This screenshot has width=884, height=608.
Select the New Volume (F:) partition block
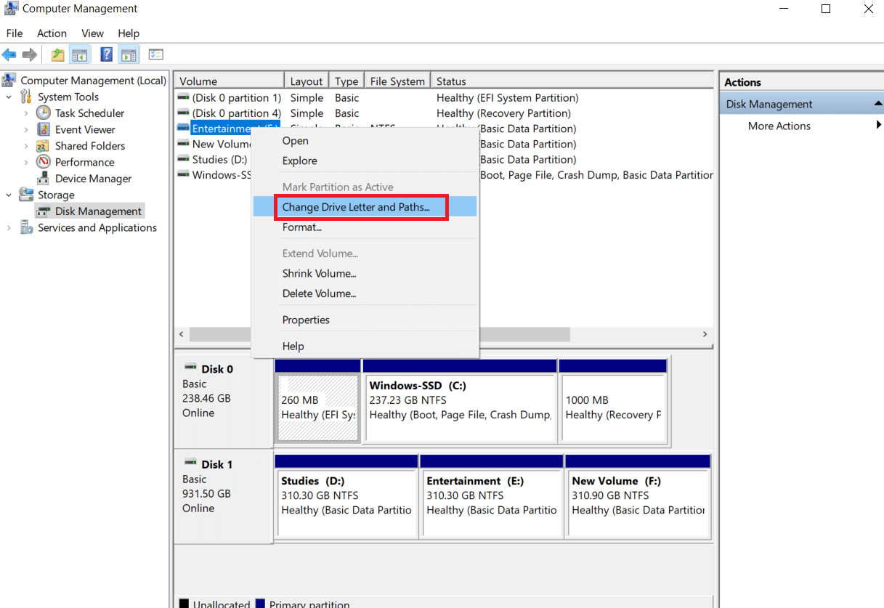click(637, 496)
